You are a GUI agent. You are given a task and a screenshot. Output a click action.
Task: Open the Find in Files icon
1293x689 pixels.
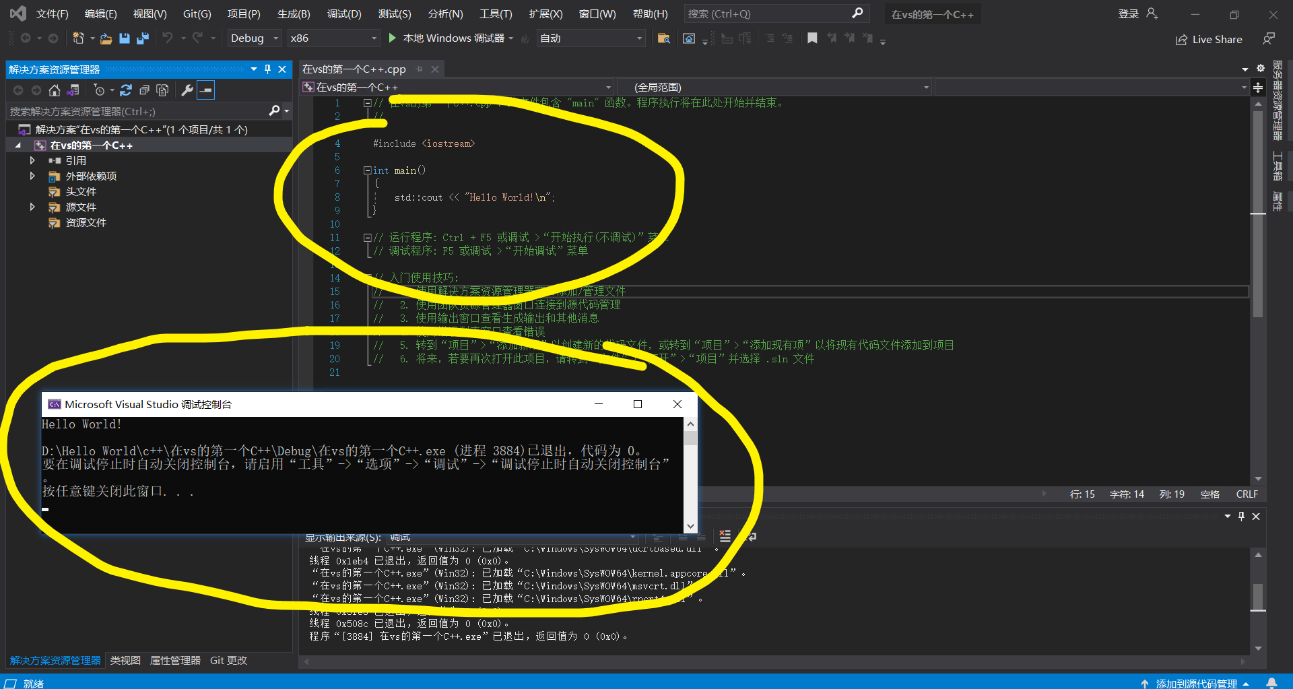coord(664,38)
